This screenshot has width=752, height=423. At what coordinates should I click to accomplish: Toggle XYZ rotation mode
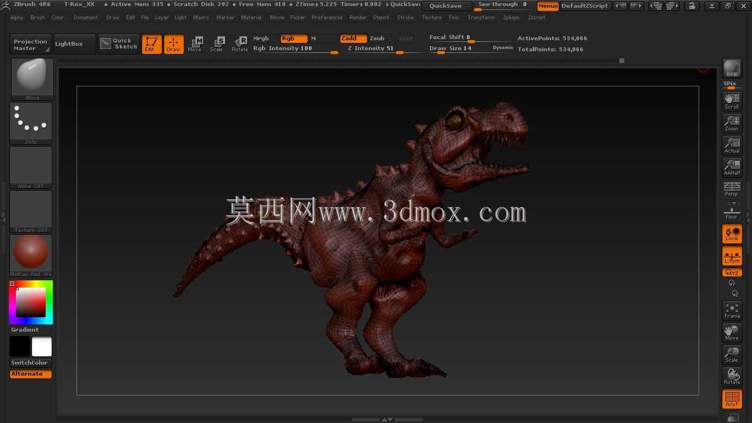732,272
